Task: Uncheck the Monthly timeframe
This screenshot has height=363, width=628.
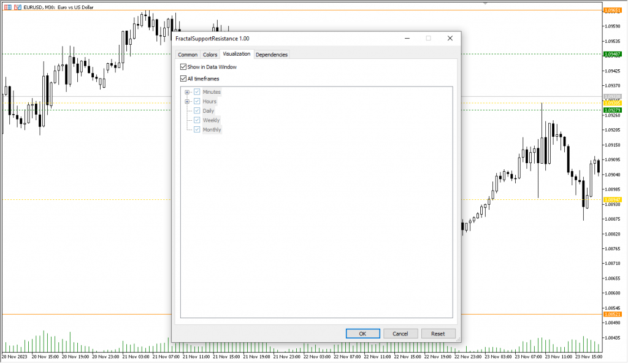Action: click(197, 129)
